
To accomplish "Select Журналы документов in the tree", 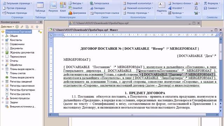I will click(x=22, y=52).
